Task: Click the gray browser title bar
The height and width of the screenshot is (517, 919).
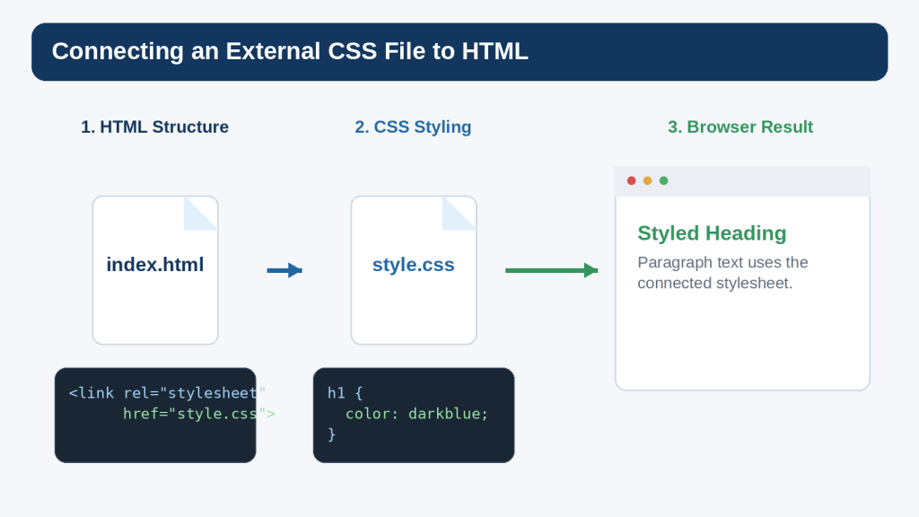Action: [x=742, y=181]
